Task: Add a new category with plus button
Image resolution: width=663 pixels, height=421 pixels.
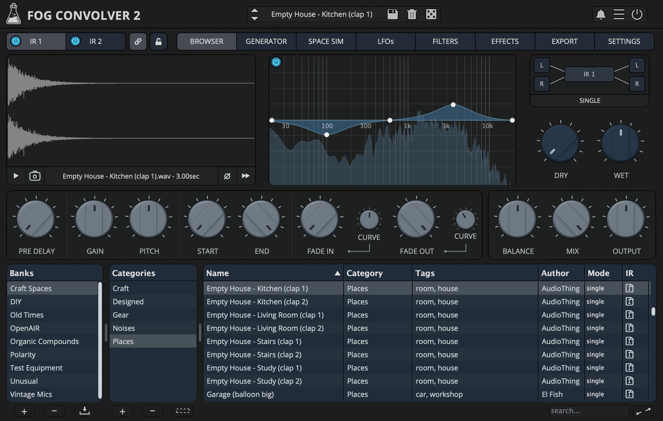Action: pos(122,411)
